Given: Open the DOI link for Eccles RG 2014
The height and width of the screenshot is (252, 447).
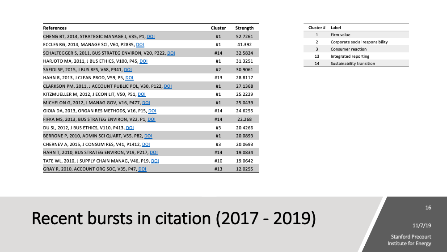Looking at the screenshot, I should (x=140, y=45).
